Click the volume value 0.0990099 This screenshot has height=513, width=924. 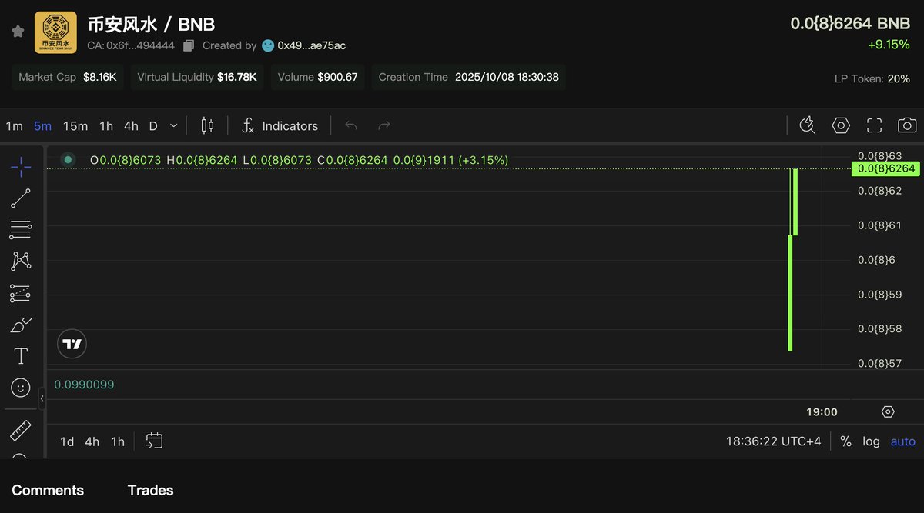pos(84,385)
